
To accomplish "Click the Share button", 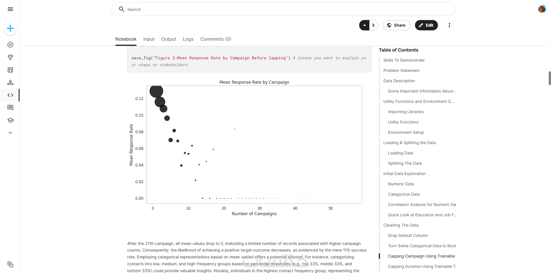I will (396, 25).
